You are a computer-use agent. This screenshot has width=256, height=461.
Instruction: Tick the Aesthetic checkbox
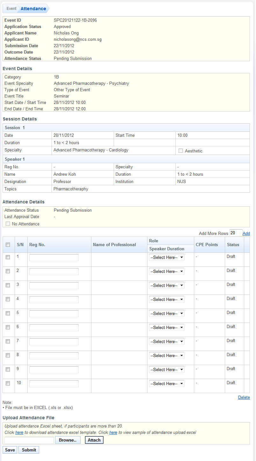tap(181, 151)
